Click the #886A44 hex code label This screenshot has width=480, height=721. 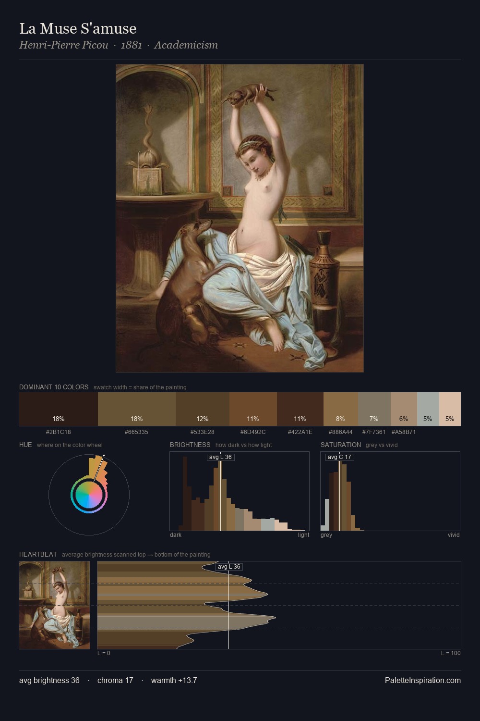pyautogui.click(x=341, y=432)
